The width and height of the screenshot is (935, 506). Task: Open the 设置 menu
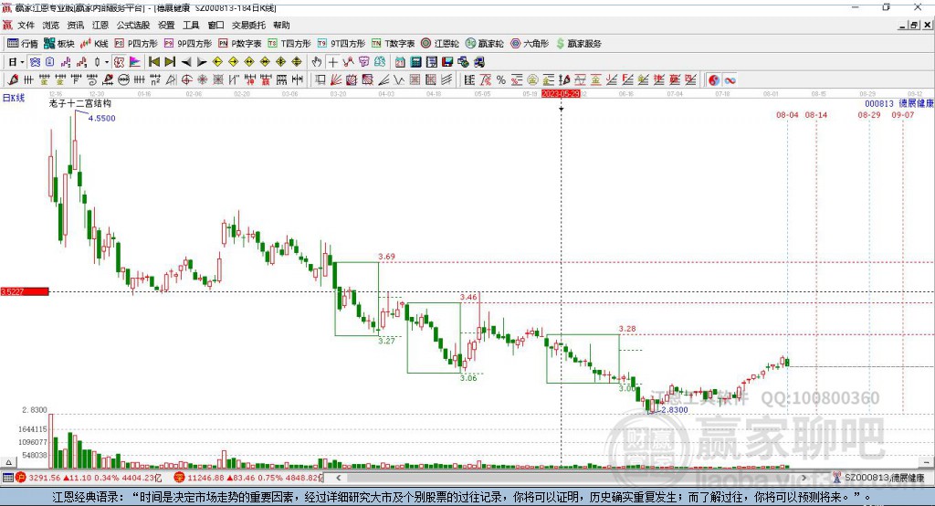(x=166, y=25)
